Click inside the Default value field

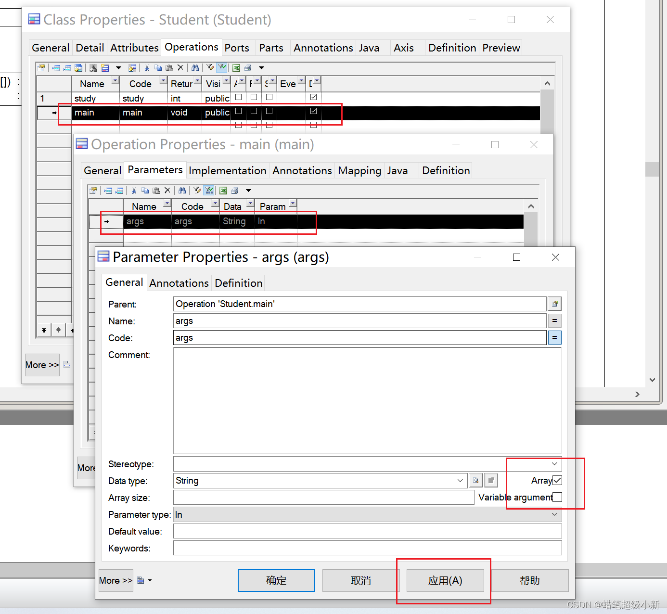pyautogui.click(x=366, y=531)
